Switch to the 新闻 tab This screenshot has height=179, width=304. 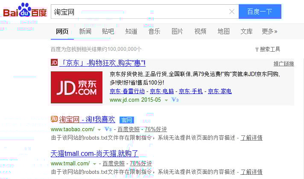point(85,31)
